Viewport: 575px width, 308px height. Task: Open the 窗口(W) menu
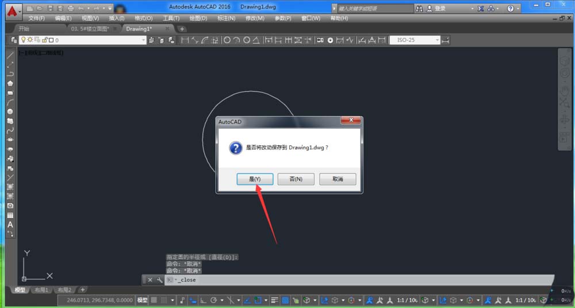click(310, 18)
